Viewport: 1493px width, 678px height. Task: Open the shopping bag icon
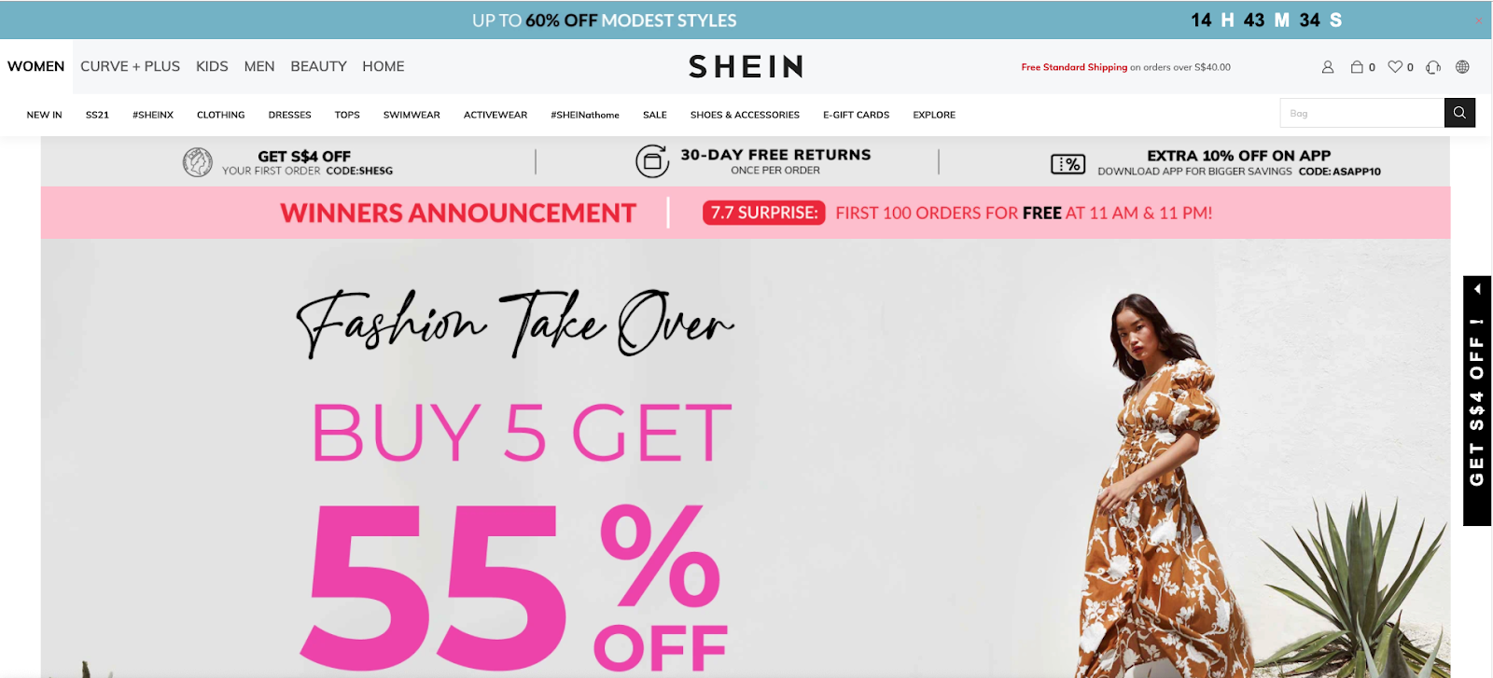(1357, 67)
